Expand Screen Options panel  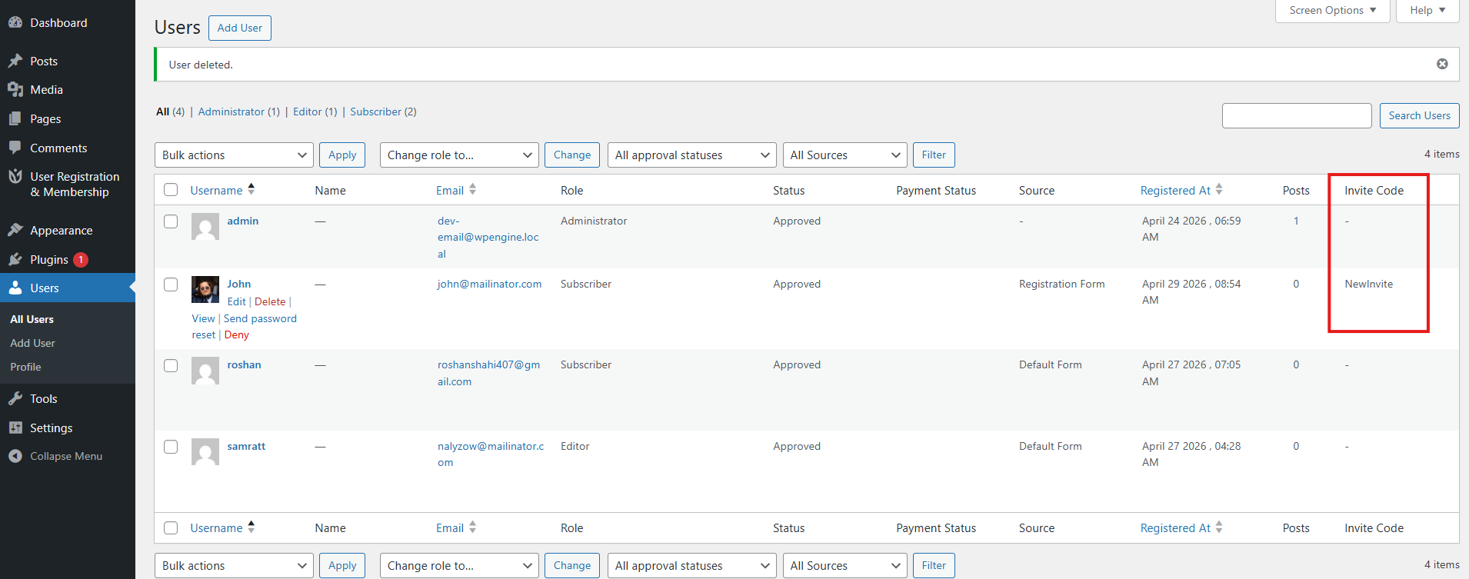click(1333, 11)
